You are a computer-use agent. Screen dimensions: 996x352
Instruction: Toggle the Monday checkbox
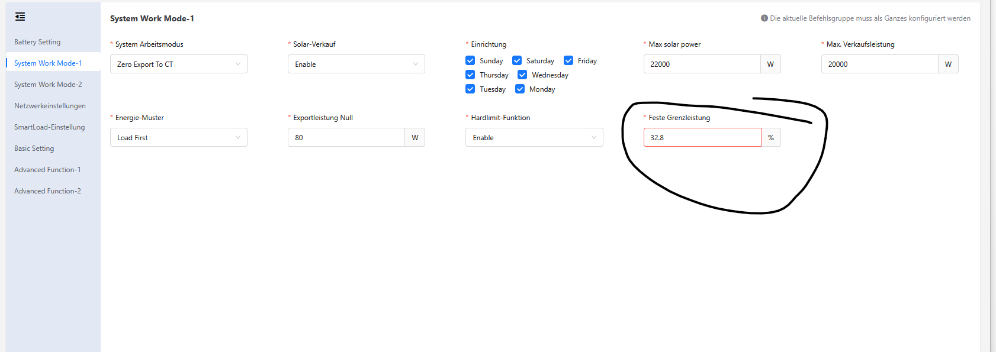pos(520,89)
